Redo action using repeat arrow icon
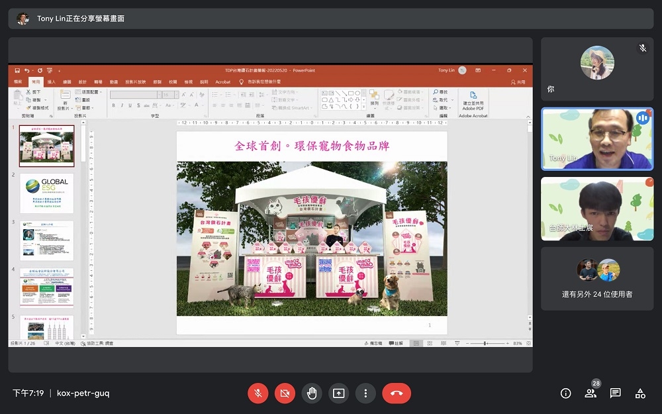The height and width of the screenshot is (414, 662). coord(40,71)
